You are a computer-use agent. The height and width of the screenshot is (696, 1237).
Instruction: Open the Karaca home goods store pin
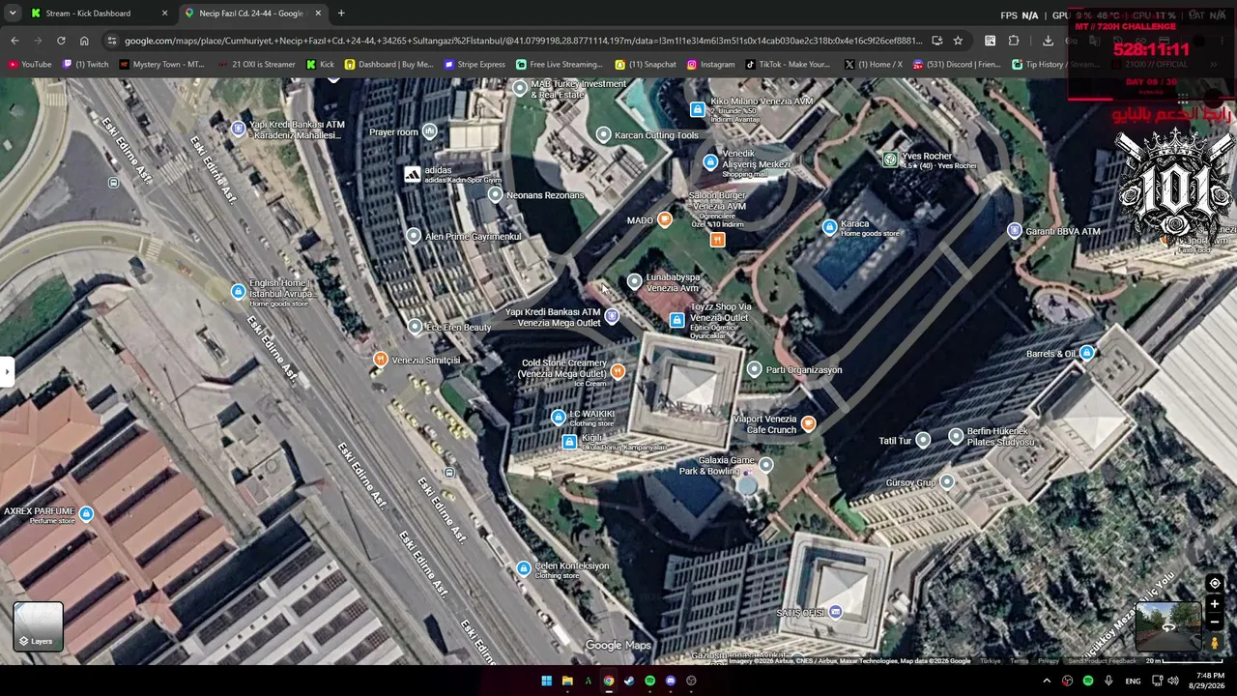pyautogui.click(x=829, y=227)
